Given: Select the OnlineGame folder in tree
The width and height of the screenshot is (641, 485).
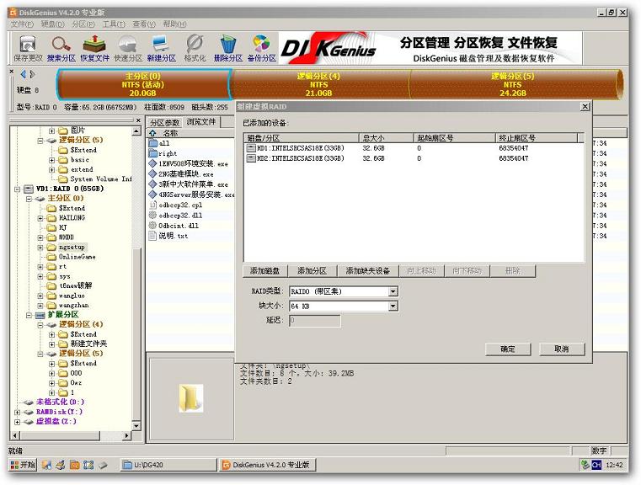Looking at the screenshot, I should click(x=77, y=257).
